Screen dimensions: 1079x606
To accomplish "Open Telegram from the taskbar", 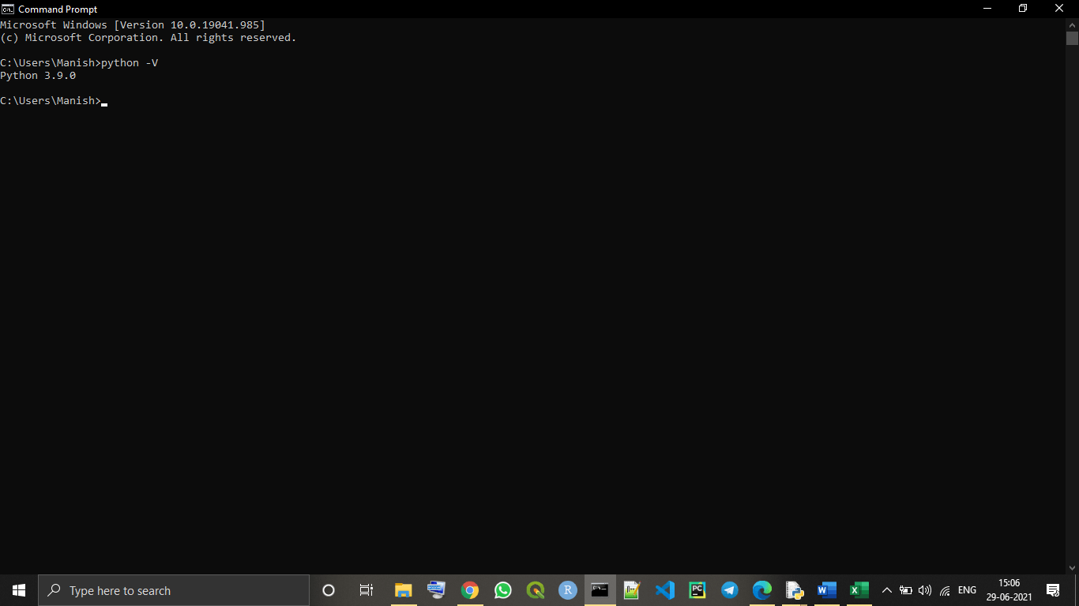I will (x=729, y=590).
